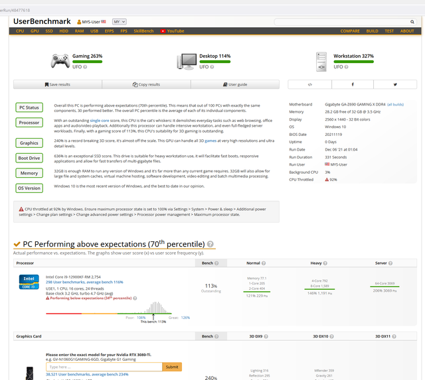This screenshot has width=425, height=380.
Task: Open the BUILD menu item
Action: pyautogui.click(x=373, y=31)
